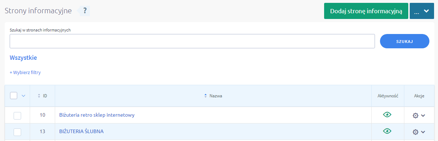438x141 pixels.
Task: Click Dodaj stronę informacyjną button
Action: click(366, 11)
